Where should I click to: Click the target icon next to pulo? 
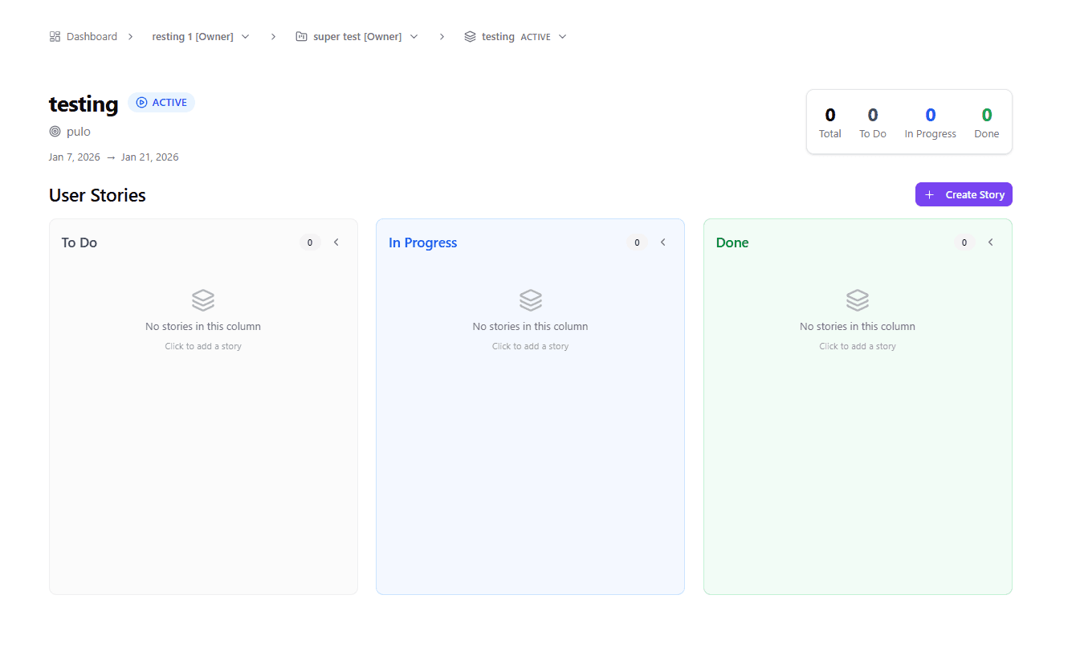[54, 131]
